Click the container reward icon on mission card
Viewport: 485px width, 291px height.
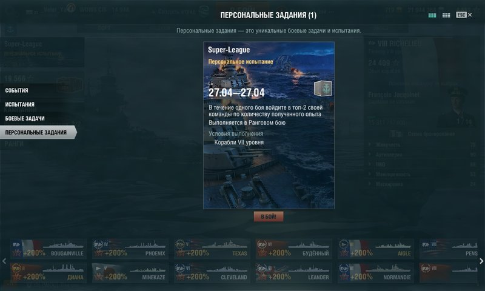tap(323, 88)
